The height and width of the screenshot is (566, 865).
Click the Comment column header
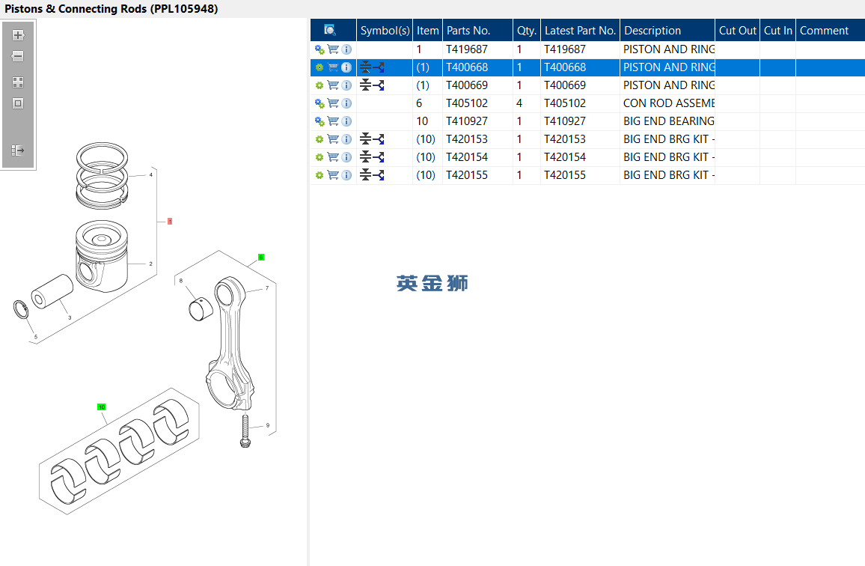824,31
